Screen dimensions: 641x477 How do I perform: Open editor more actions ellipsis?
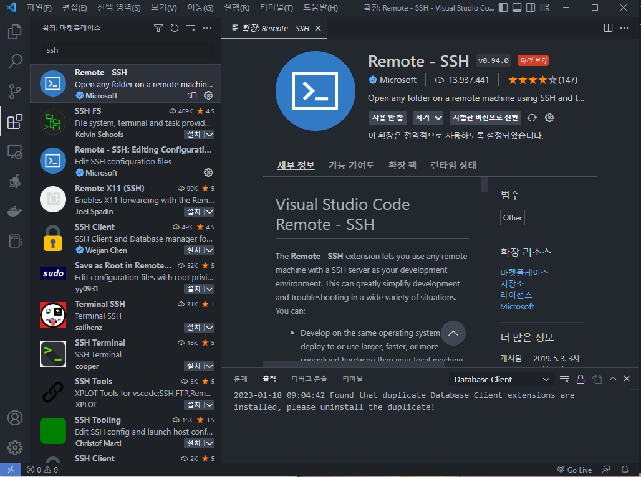point(624,28)
